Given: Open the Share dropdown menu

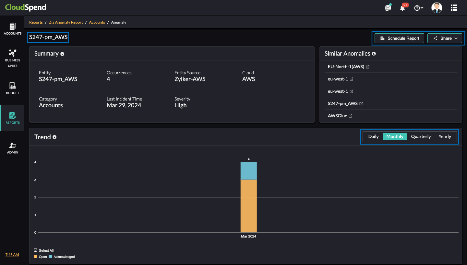Looking at the screenshot, I should 445,38.
